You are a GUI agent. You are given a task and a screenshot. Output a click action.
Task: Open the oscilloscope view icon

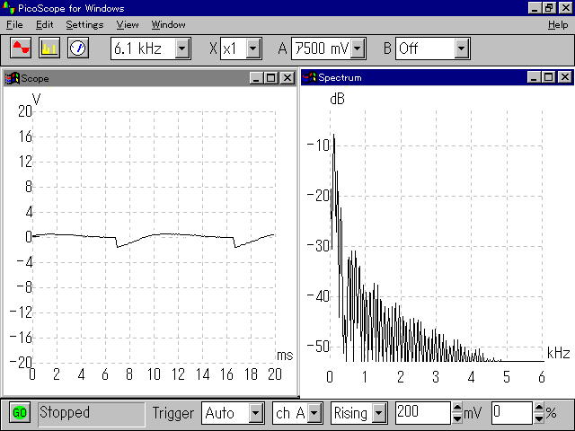coord(21,48)
